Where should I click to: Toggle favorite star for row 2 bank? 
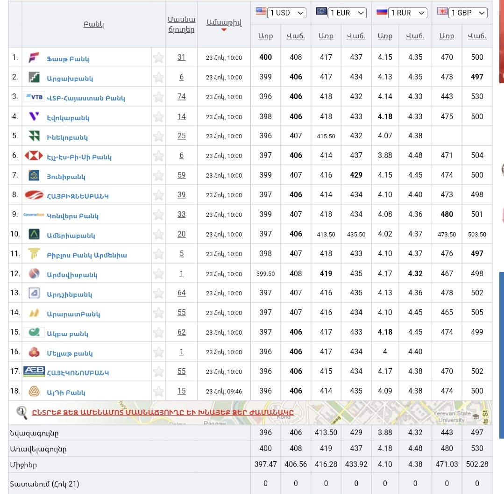click(158, 78)
